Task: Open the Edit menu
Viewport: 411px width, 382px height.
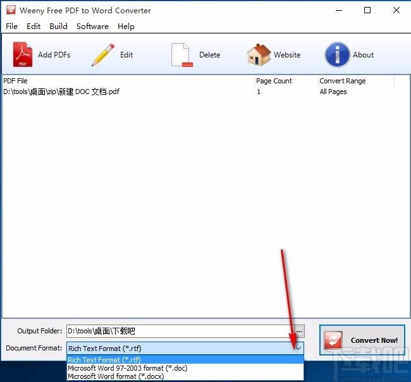Action: (x=34, y=26)
